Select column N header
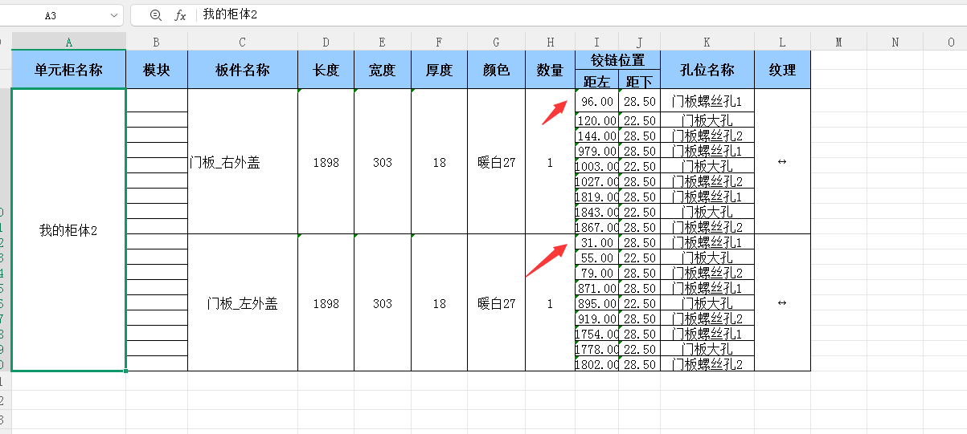967x434 pixels. pos(895,43)
